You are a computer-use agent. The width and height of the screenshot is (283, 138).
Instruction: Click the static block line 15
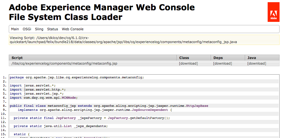(x=22, y=134)
